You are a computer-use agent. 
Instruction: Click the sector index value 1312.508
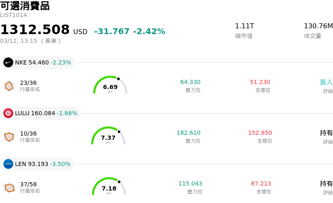pos(35,30)
